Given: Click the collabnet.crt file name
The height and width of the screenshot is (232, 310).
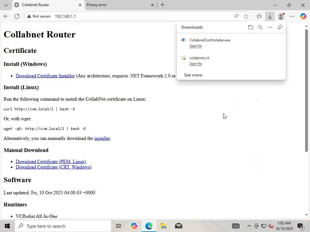Looking at the screenshot, I should pos(199,58).
